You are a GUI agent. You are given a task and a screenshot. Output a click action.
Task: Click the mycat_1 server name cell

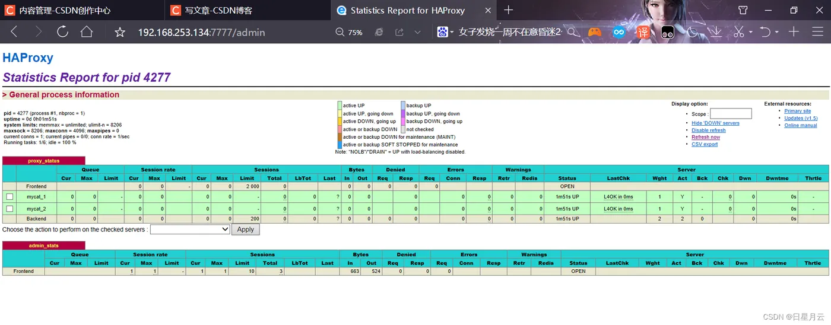pos(36,196)
